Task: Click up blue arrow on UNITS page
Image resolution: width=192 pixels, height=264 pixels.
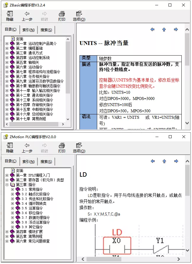Action: (x=164, y=30)
